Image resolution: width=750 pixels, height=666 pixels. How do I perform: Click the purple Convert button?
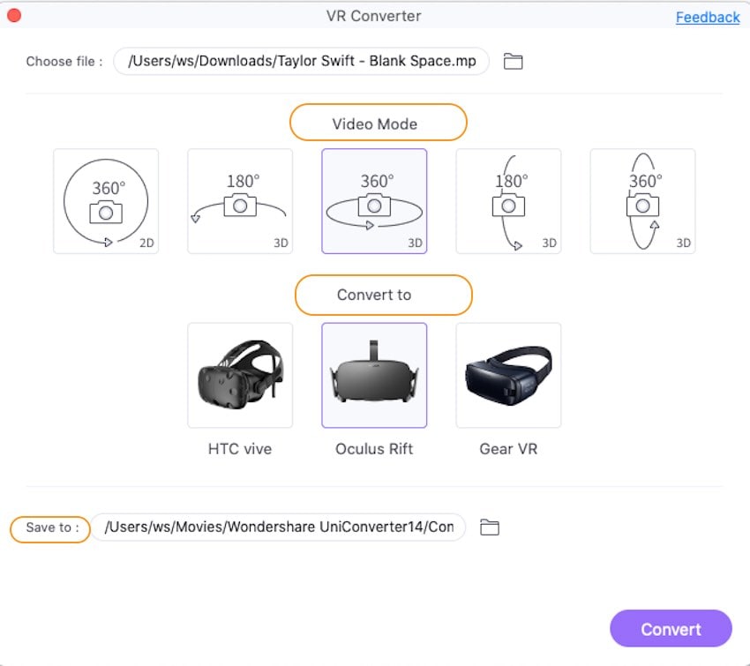[x=671, y=629]
